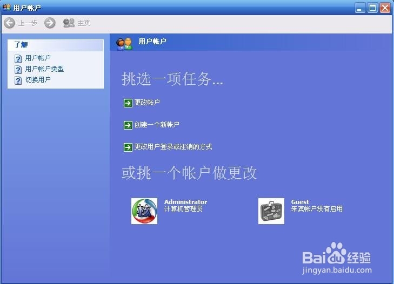Click the help icon beside 切换用户
The image size is (394, 284).
tap(18, 80)
